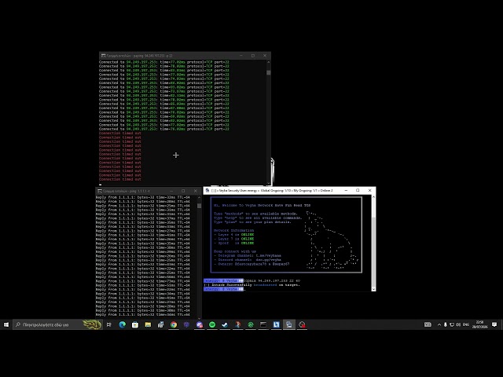
Task: Click the Telegram channel line
Action: [248, 256]
